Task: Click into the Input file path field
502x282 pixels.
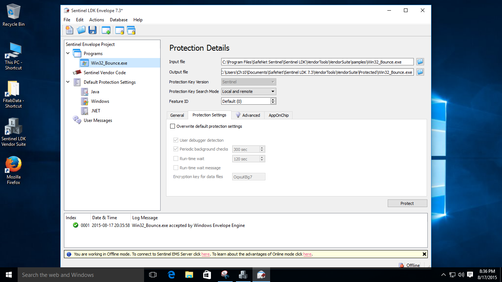Action: tap(317, 62)
